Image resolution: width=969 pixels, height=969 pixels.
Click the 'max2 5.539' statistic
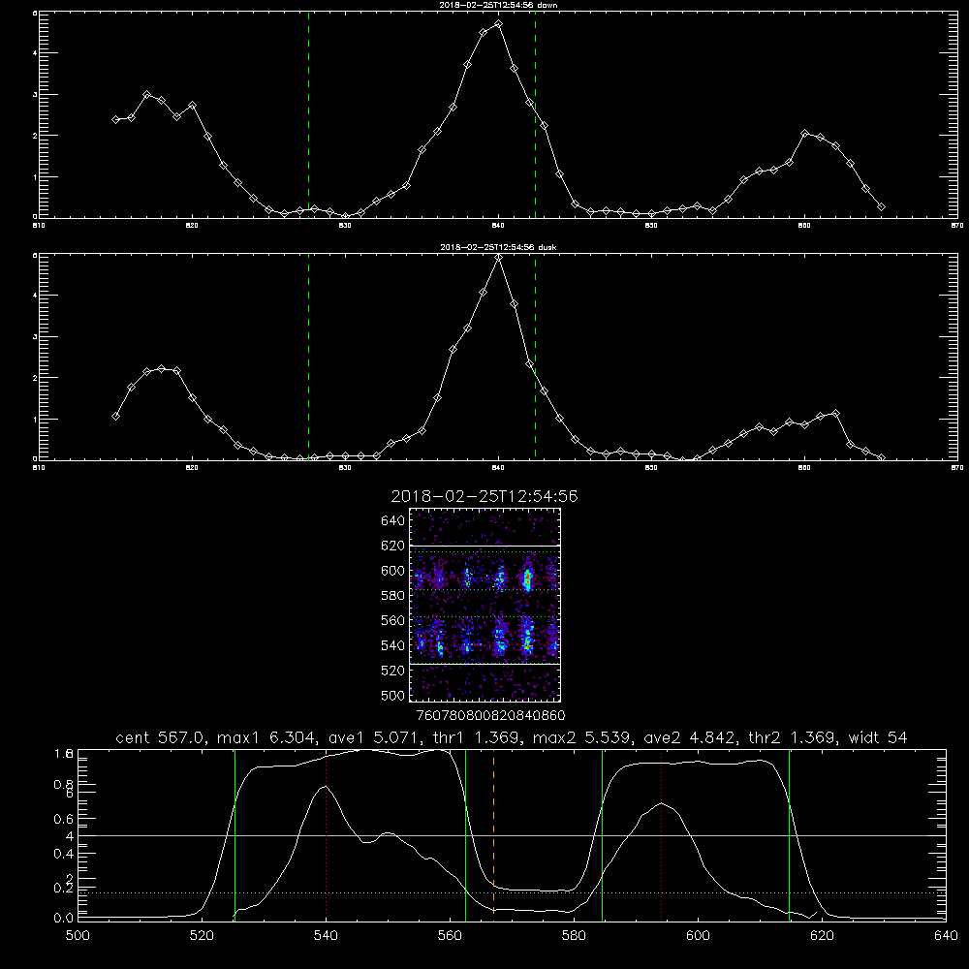click(582, 737)
